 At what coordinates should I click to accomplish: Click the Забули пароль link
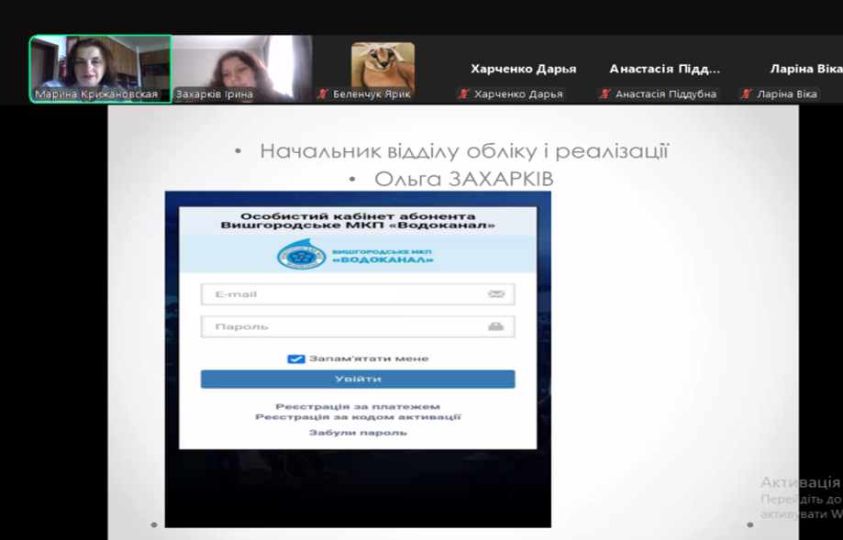[358, 432]
